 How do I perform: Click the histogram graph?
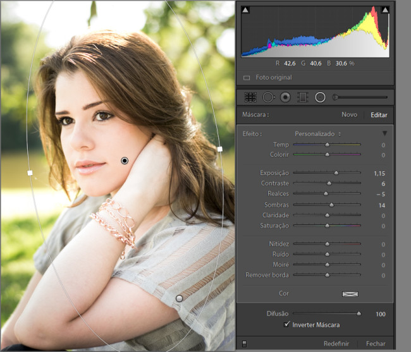[x=316, y=32]
